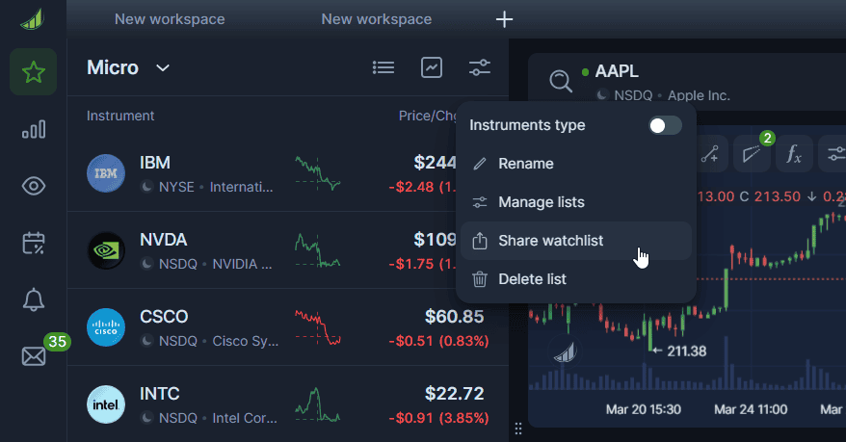Switch to the second New workspace tab

click(x=377, y=19)
